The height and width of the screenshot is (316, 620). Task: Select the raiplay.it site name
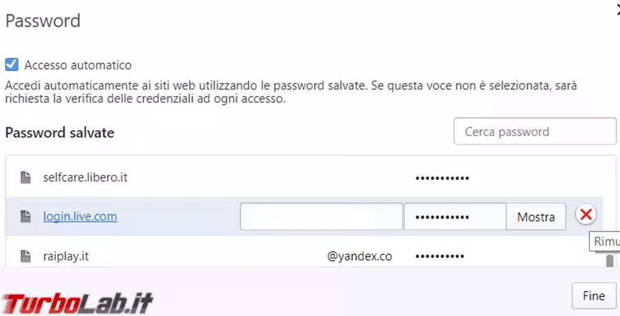(66, 257)
